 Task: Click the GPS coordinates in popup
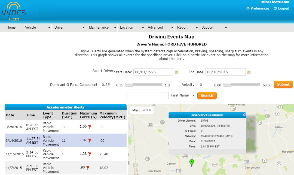point(215,126)
